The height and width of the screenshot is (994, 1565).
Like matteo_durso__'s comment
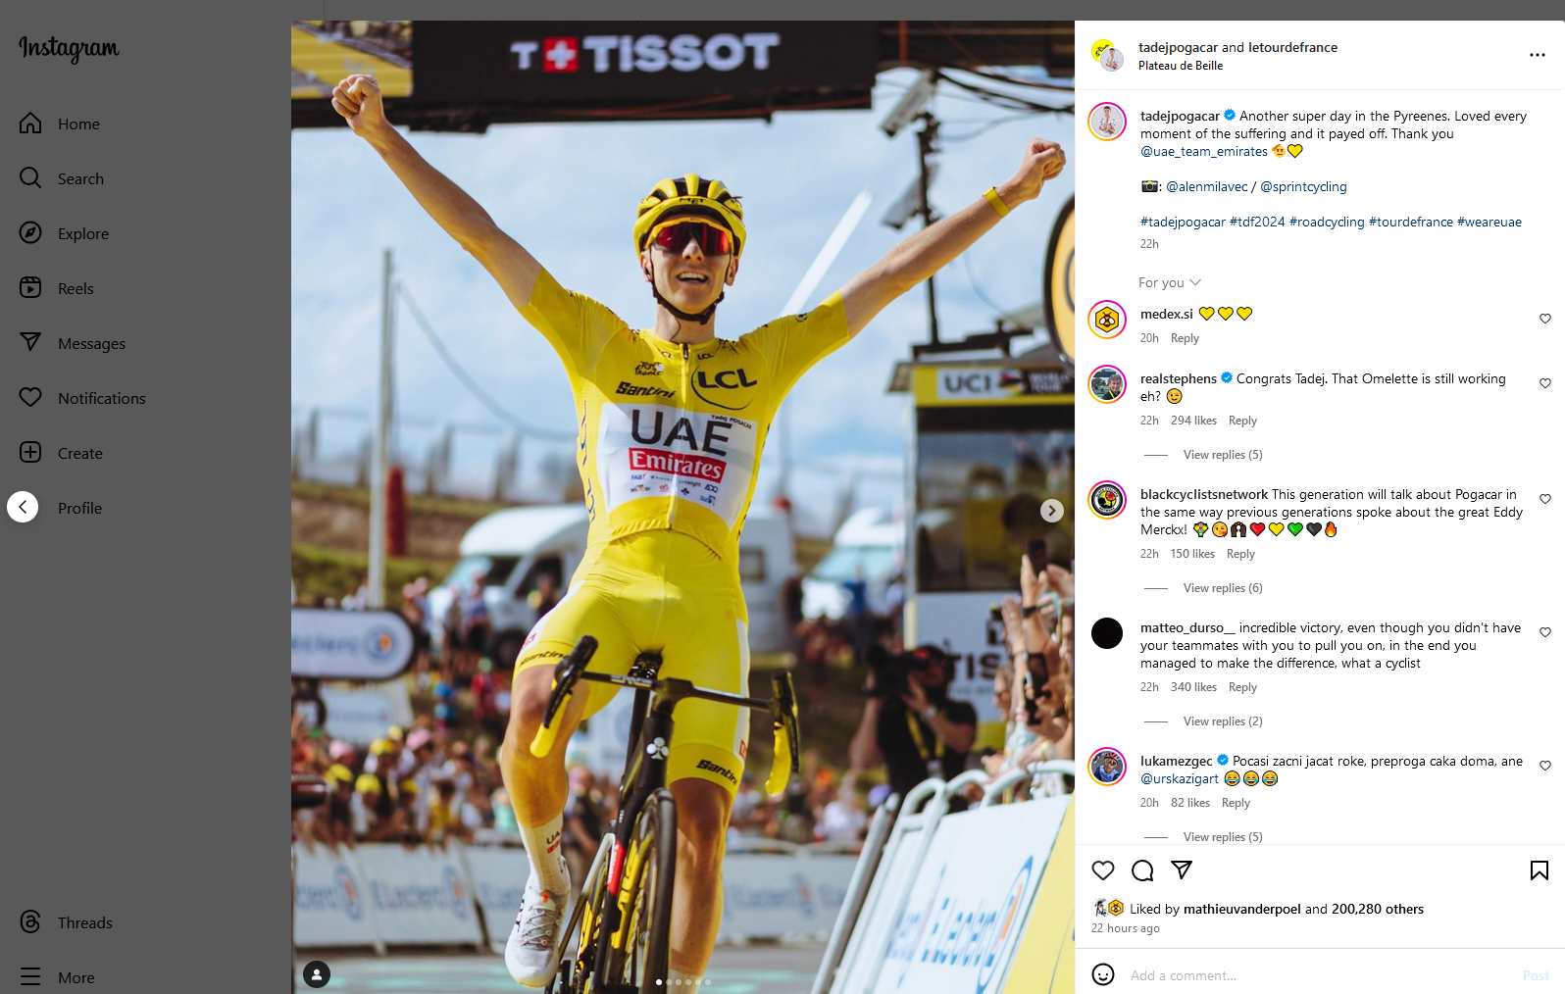point(1545,632)
